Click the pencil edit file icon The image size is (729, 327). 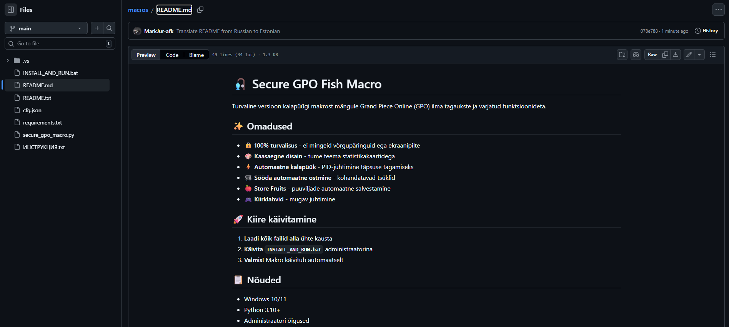689,55
